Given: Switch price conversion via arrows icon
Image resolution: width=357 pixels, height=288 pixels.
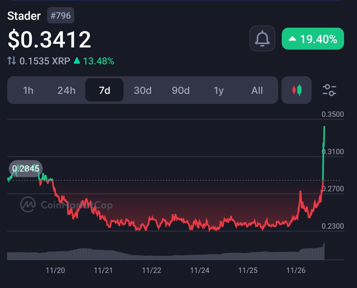Looking at the screenshot, I should pos(12,60).
